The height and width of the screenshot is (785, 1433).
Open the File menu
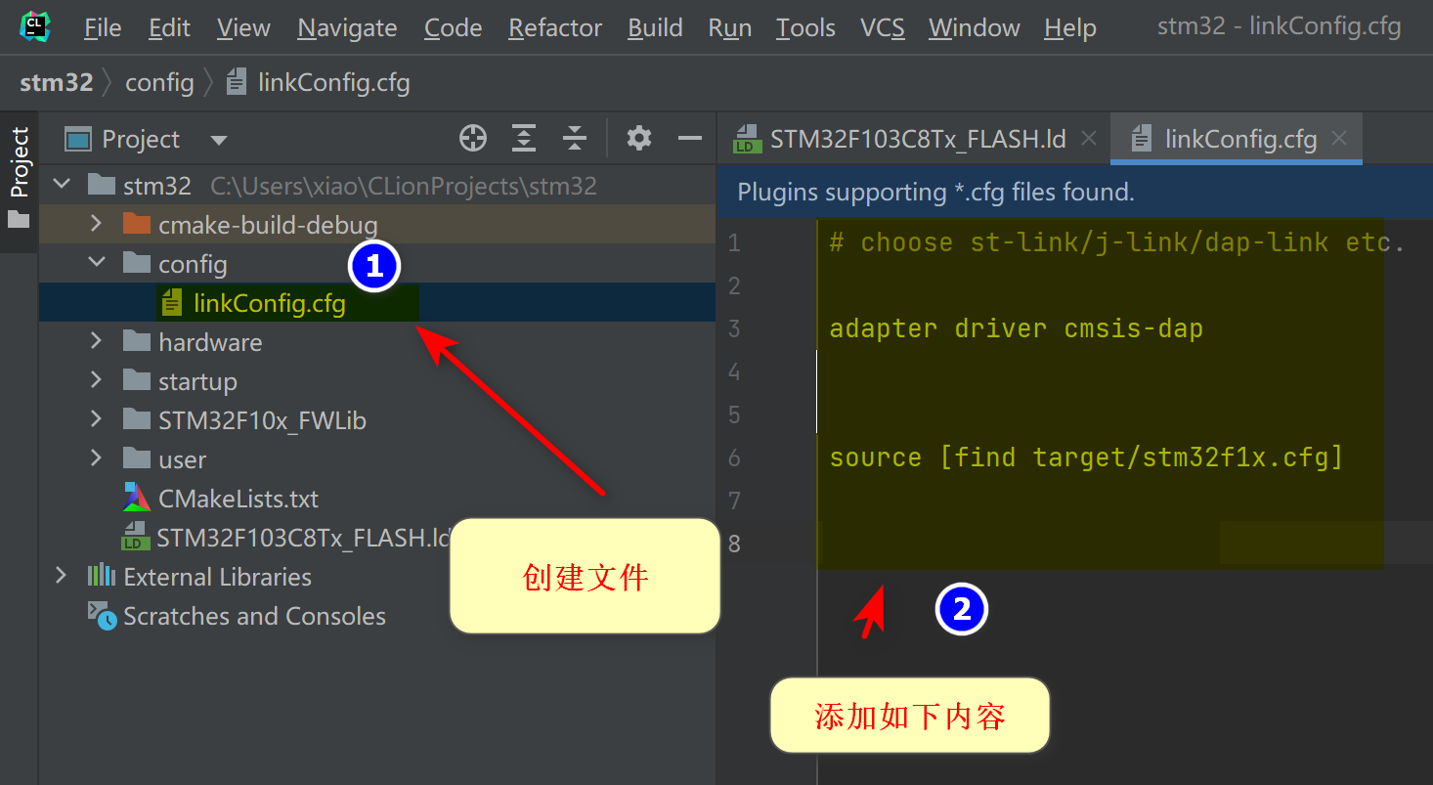tap(103, 27)
